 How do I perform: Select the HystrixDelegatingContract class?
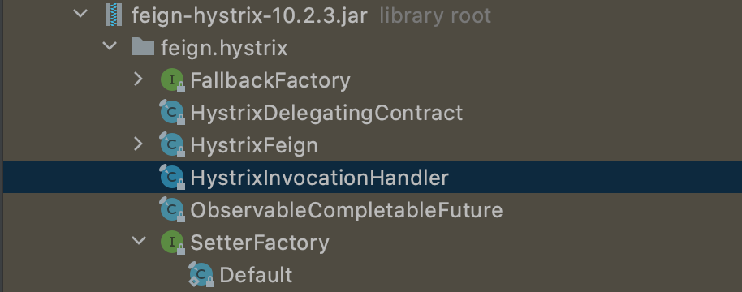[326, 113]
